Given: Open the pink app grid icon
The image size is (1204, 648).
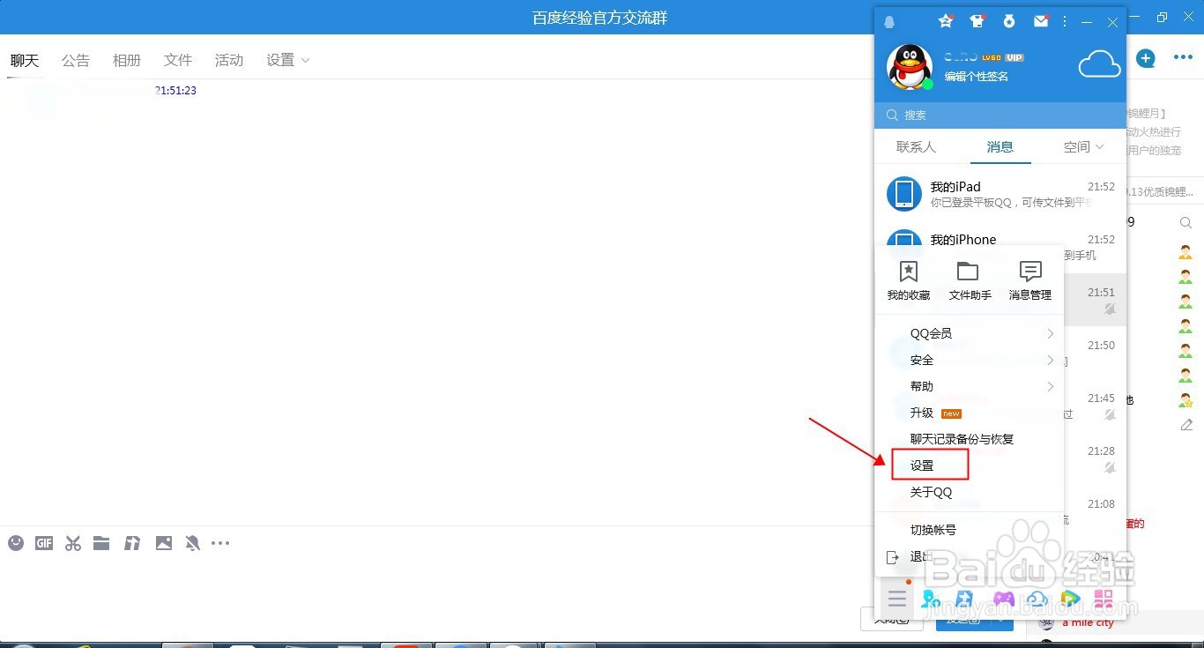Looking at the screenshot, I should click(1103, 600).
